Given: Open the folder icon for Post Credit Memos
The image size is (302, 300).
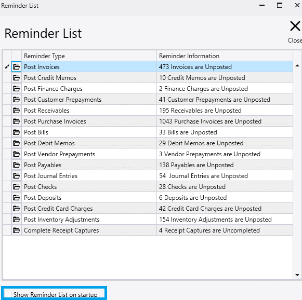Looking at the screenshot, I should tap(16, 78).
